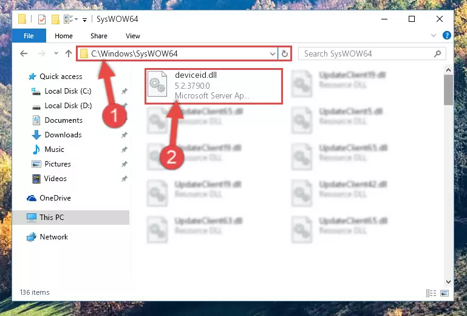Go up one folder level

69,53
